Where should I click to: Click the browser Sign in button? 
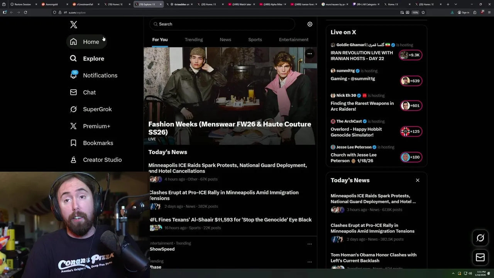click(464, 12)
